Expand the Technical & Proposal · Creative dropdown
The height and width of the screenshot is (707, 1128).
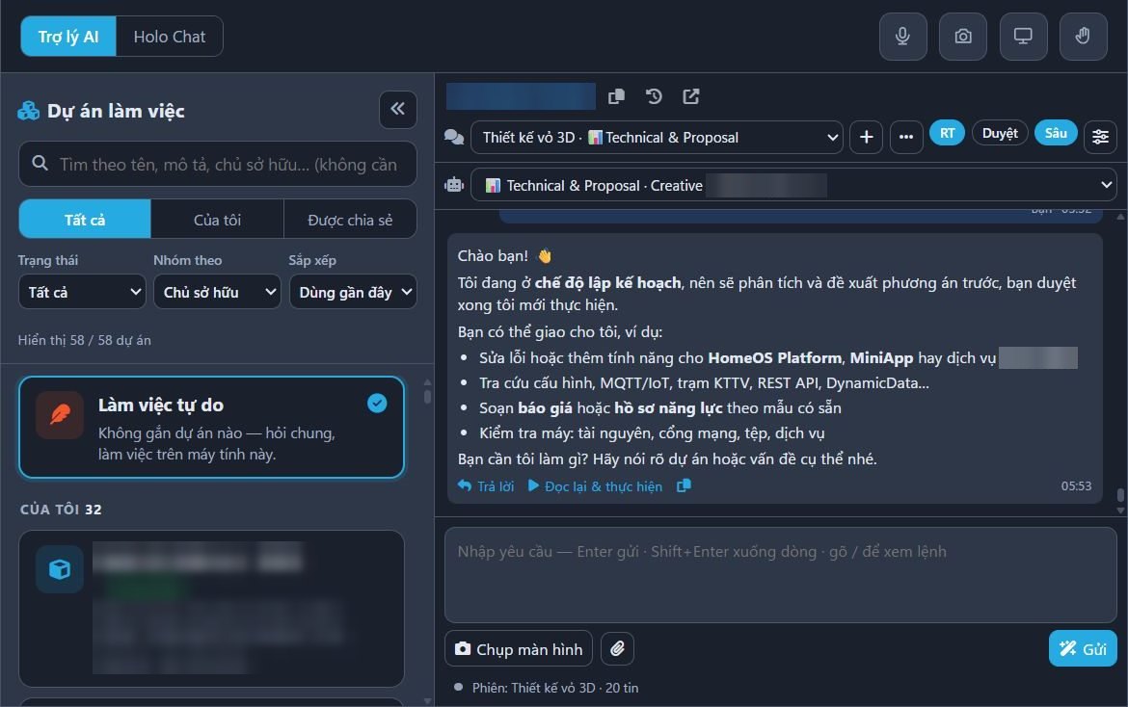(793, 185)
